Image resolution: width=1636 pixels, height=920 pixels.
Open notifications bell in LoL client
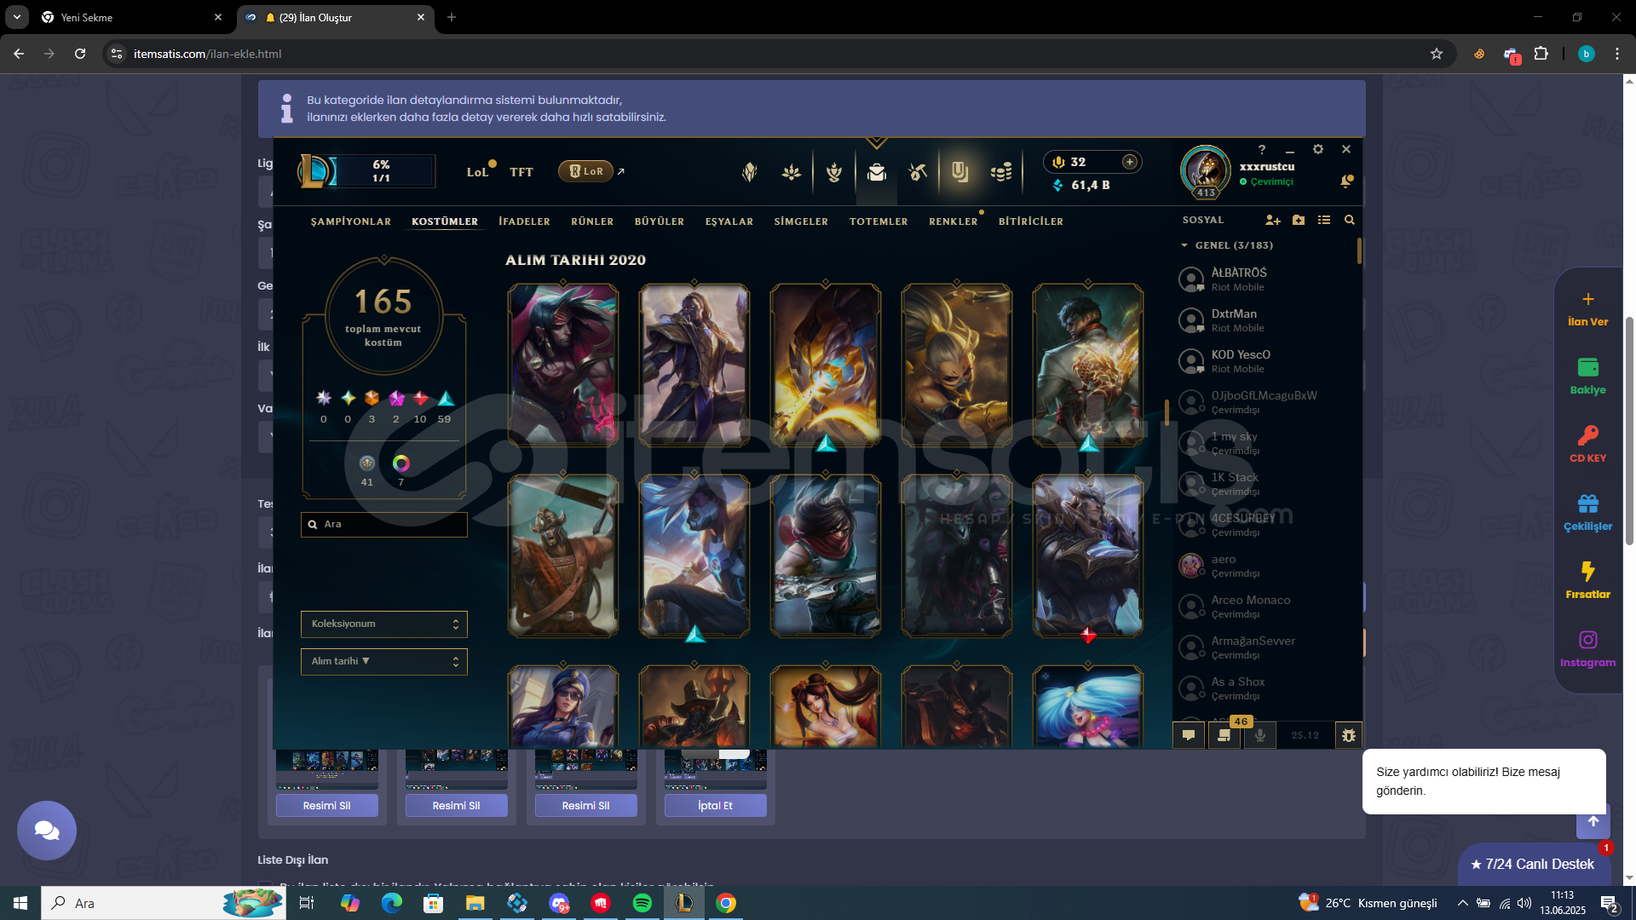coord(1346,181)
